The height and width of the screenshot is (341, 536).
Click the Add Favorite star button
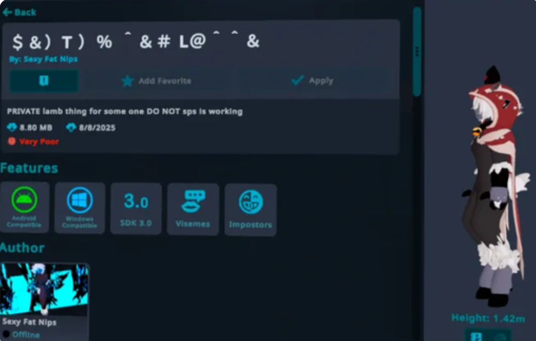156,81
